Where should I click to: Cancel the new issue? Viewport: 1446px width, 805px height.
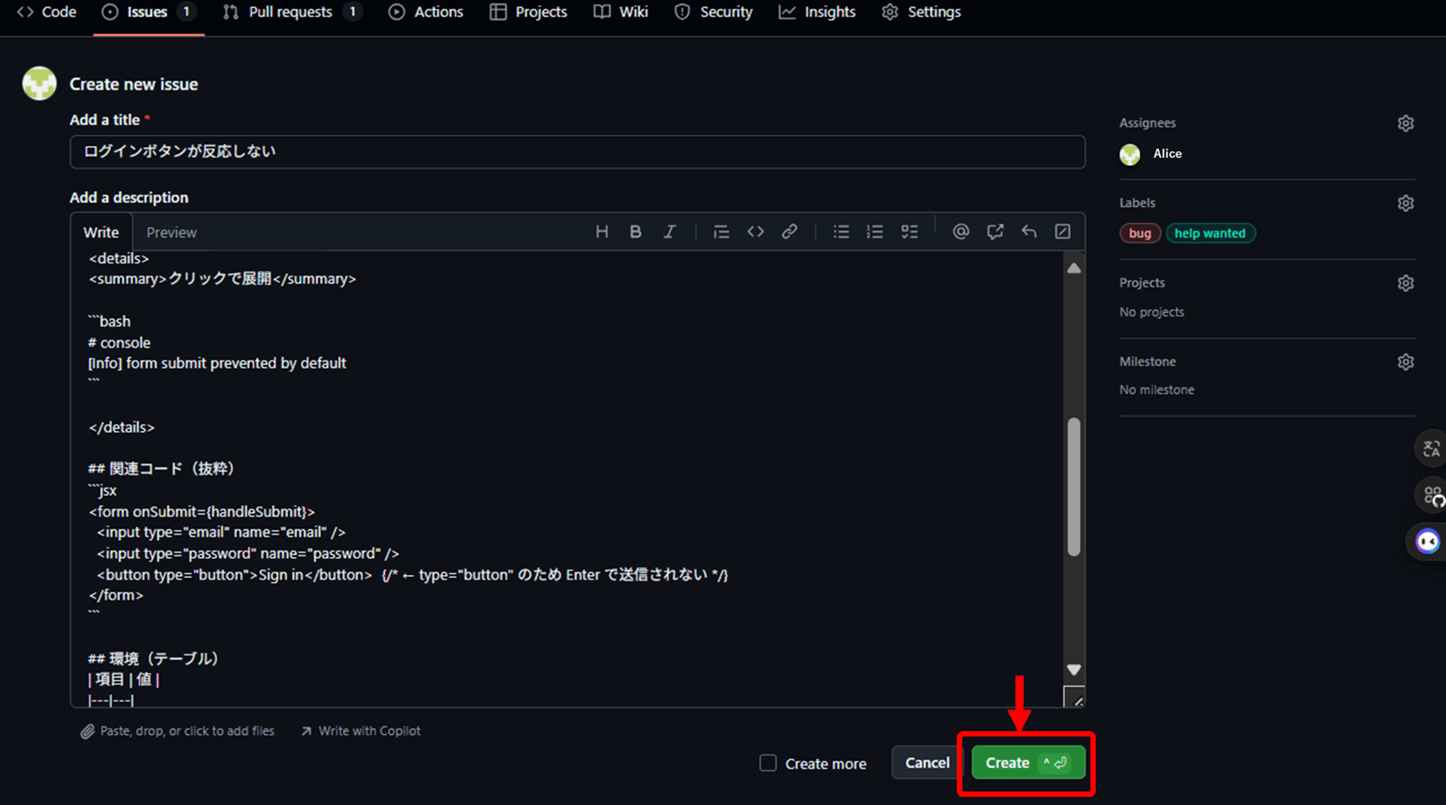coord(927,763)
